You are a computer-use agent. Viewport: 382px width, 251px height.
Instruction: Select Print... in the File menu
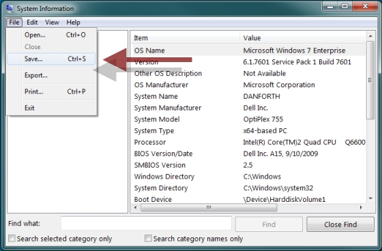(51, 91)
